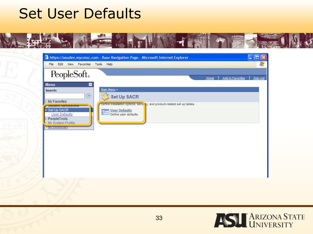Click the Set Up SACR heading text
This screenshot has width=313, height=234.
tap(125, 97)
